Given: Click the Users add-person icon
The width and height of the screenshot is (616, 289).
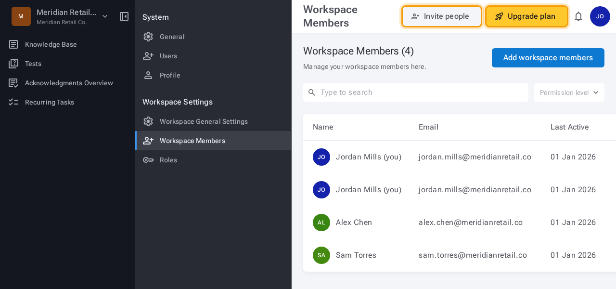Looking at the screenshot, I should 148,56.
